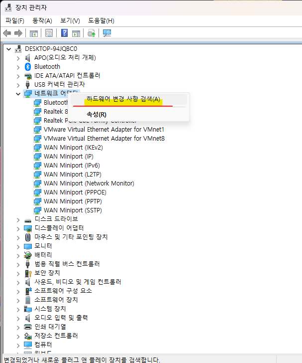Click Show/Hide Action Pane toolbar icon
Viewport: 302px width, 363px height.
coord(76,33)
